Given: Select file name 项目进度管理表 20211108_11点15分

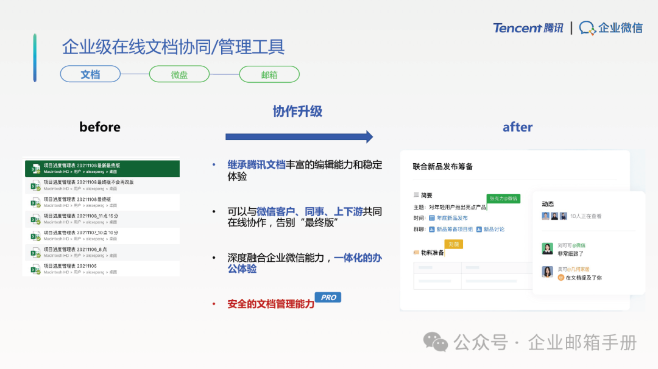Looking at the screenshot, I should click(x=81, y=216).
